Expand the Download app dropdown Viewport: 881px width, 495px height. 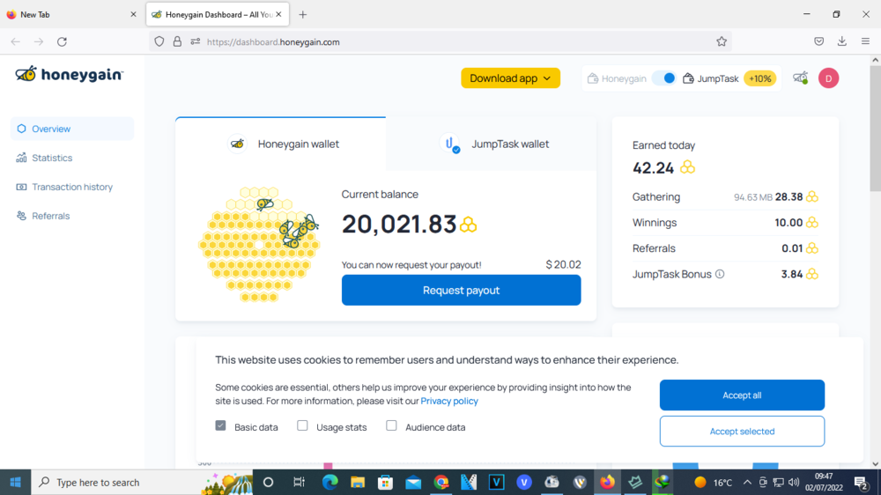[510, 78]
